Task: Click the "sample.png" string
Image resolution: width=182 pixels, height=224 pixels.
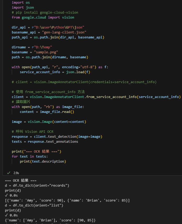Action: point(46,52)
